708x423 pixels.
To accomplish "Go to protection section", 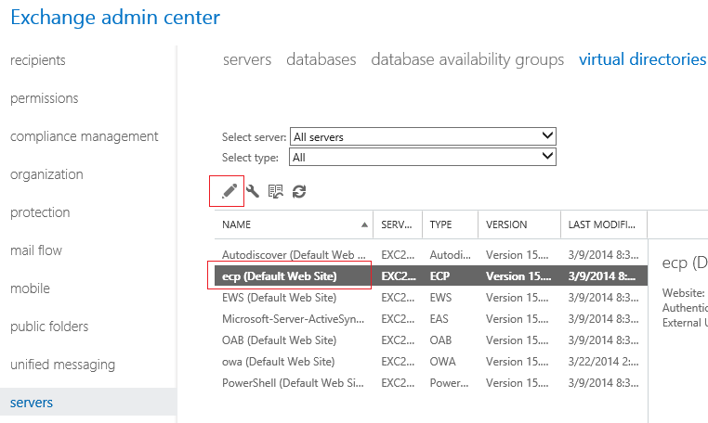I will coord(40,212).
